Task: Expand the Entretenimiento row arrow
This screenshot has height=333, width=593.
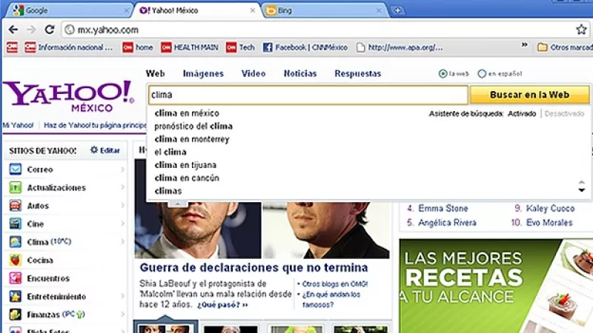Action: pyautogui.click(x=123, y=297)
